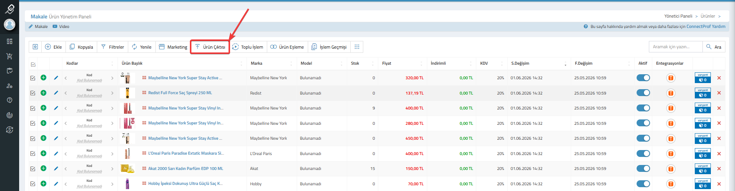Click green plus for Redist Full Force row
This screenshot has height=191, width=735.
click(x=43, y=93)
